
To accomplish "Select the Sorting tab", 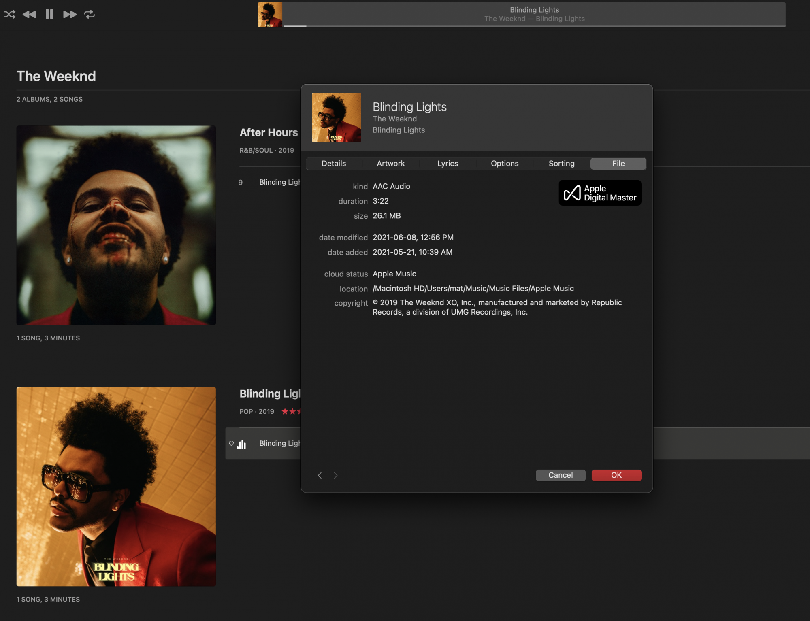I will (x=561, y=163).
